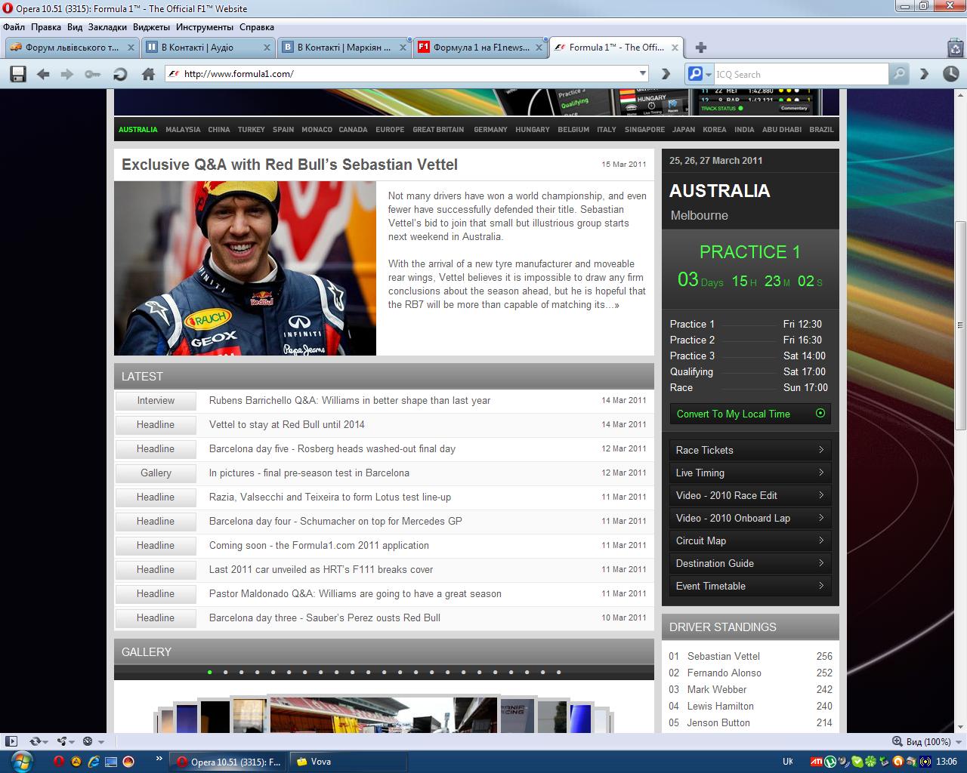
Task: Click the Gallery category label in Latest list
Action: click(x=156, y=473)
